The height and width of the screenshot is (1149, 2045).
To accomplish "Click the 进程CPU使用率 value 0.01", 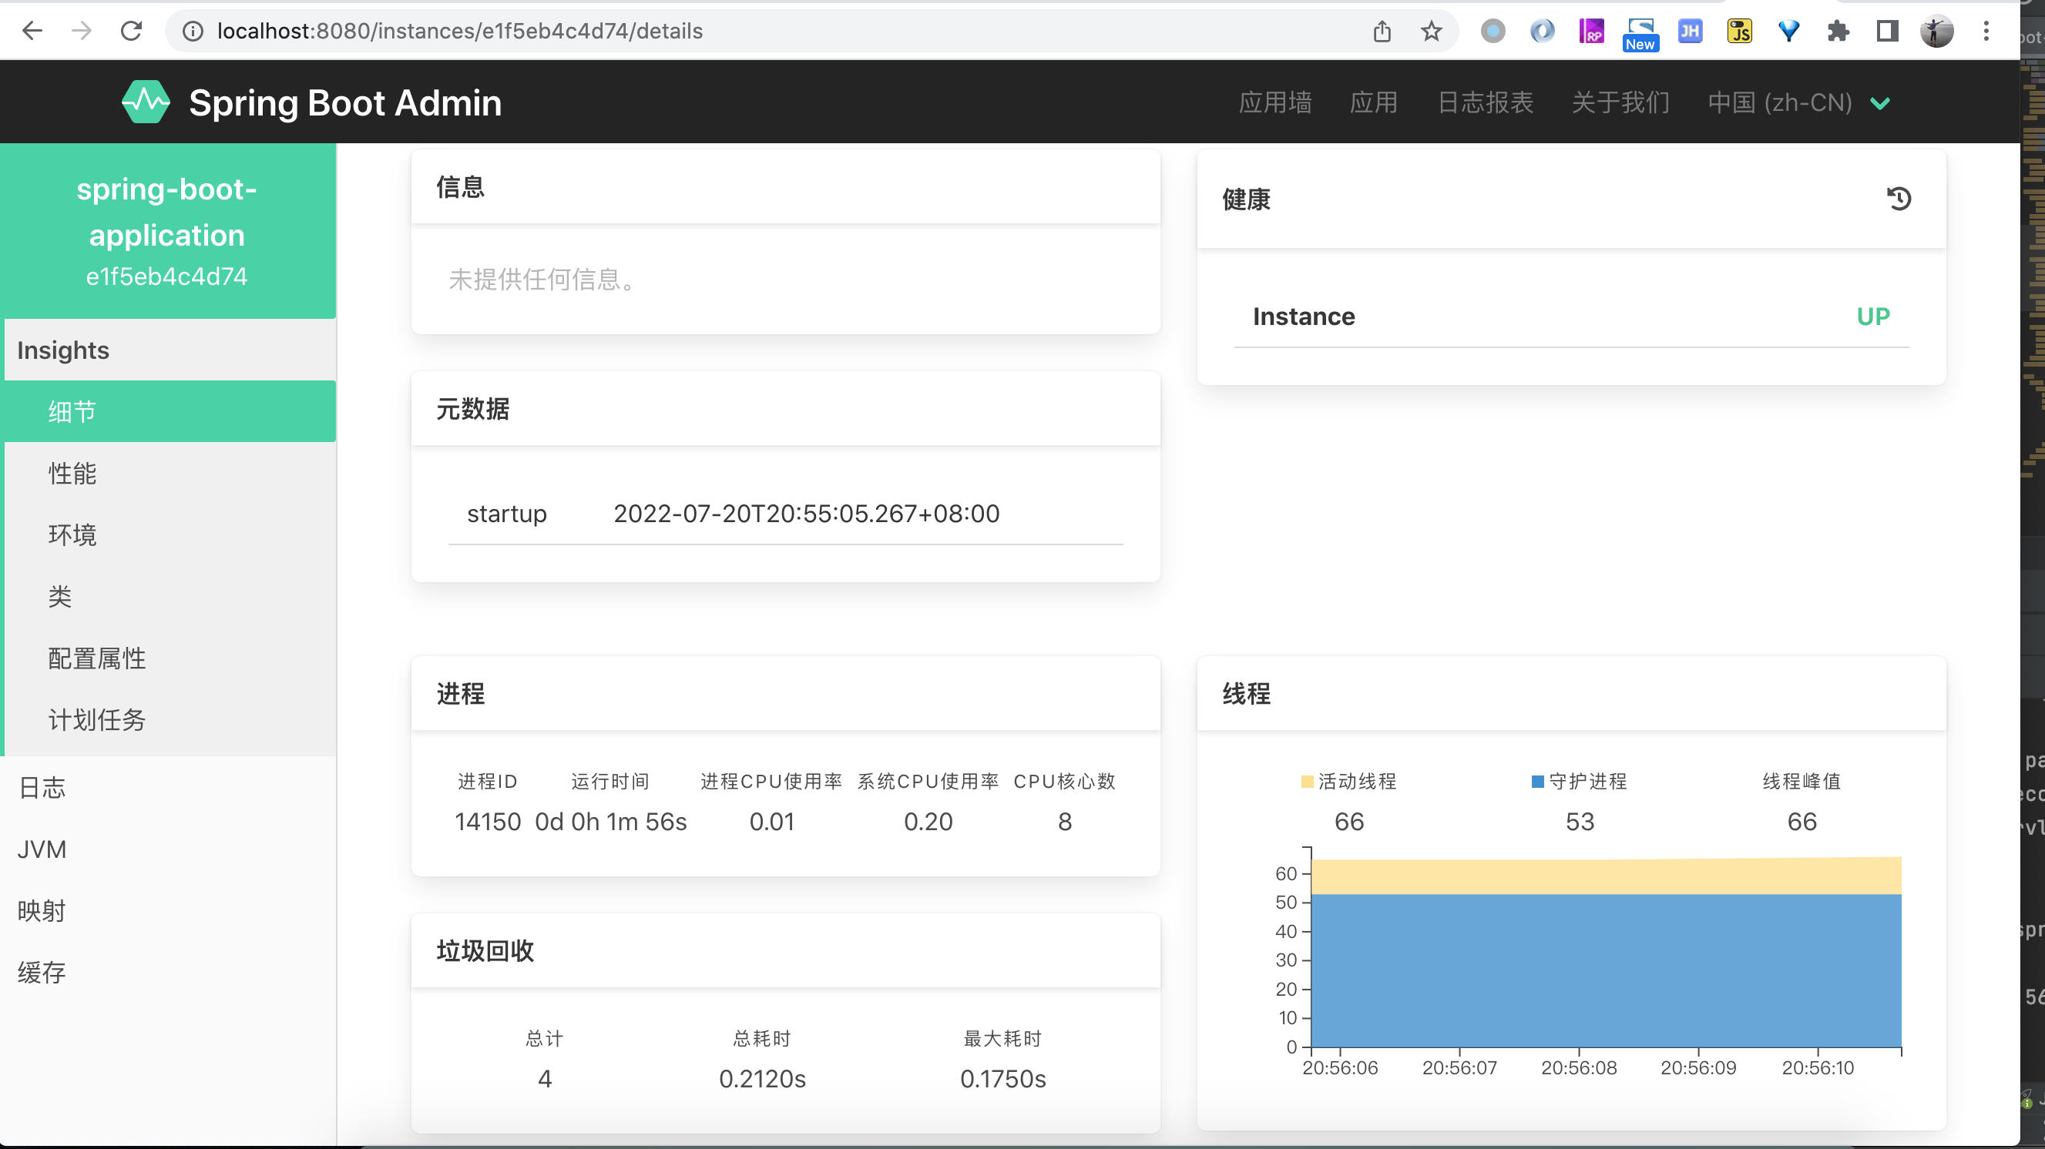I will (x=771, y=821).
